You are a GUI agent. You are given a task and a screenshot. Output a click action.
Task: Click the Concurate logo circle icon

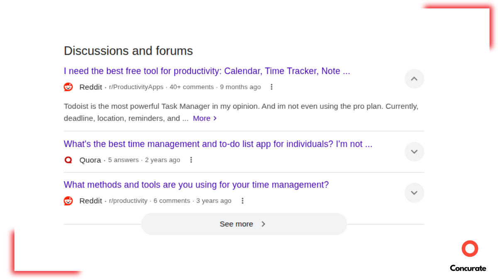[470, 248]
